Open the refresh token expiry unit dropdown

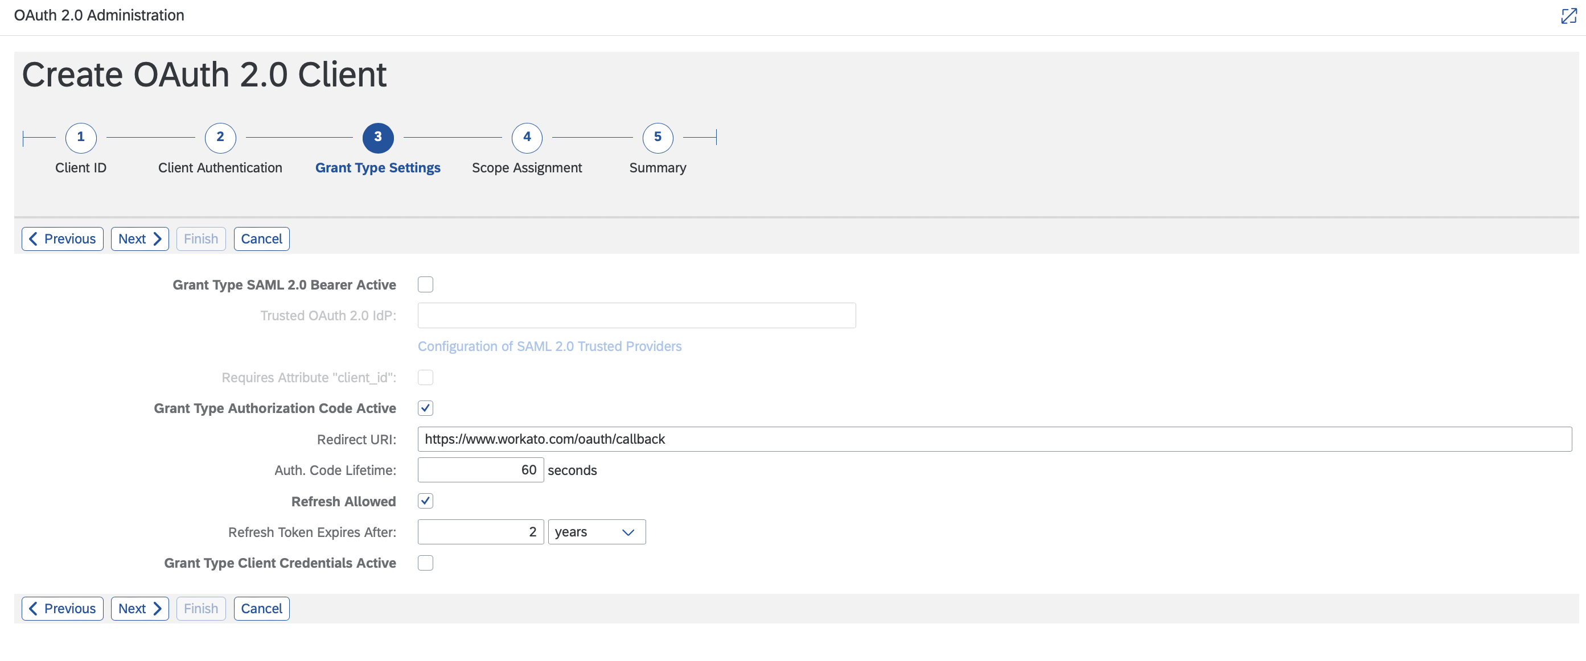[x=627, y=531]
